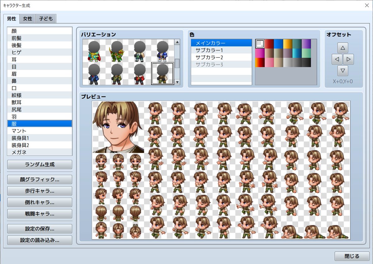This screenshot has width=373, height=264.
Task: Click the currently selected camouflage outfit variation
Action: click(162, 74)
